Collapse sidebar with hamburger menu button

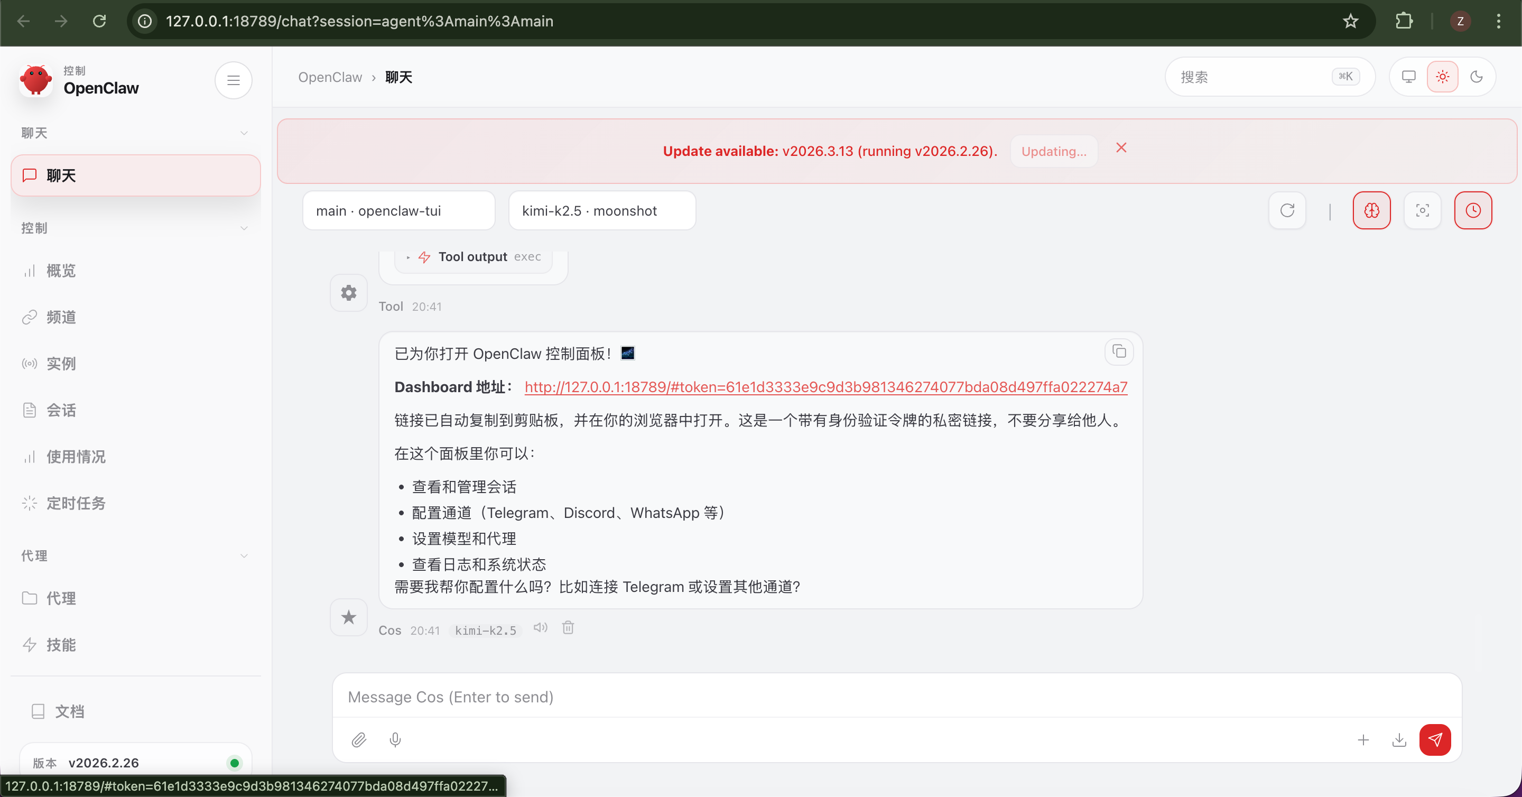[x=234, y=80]
